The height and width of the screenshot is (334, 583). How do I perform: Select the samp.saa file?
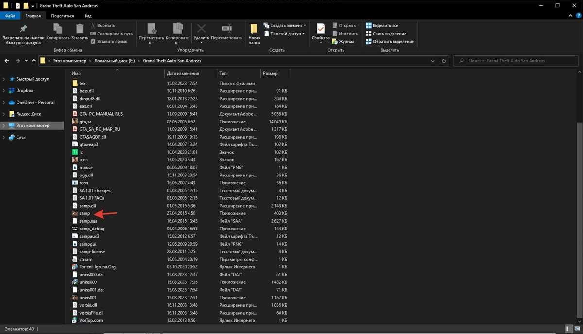[88, 221]
